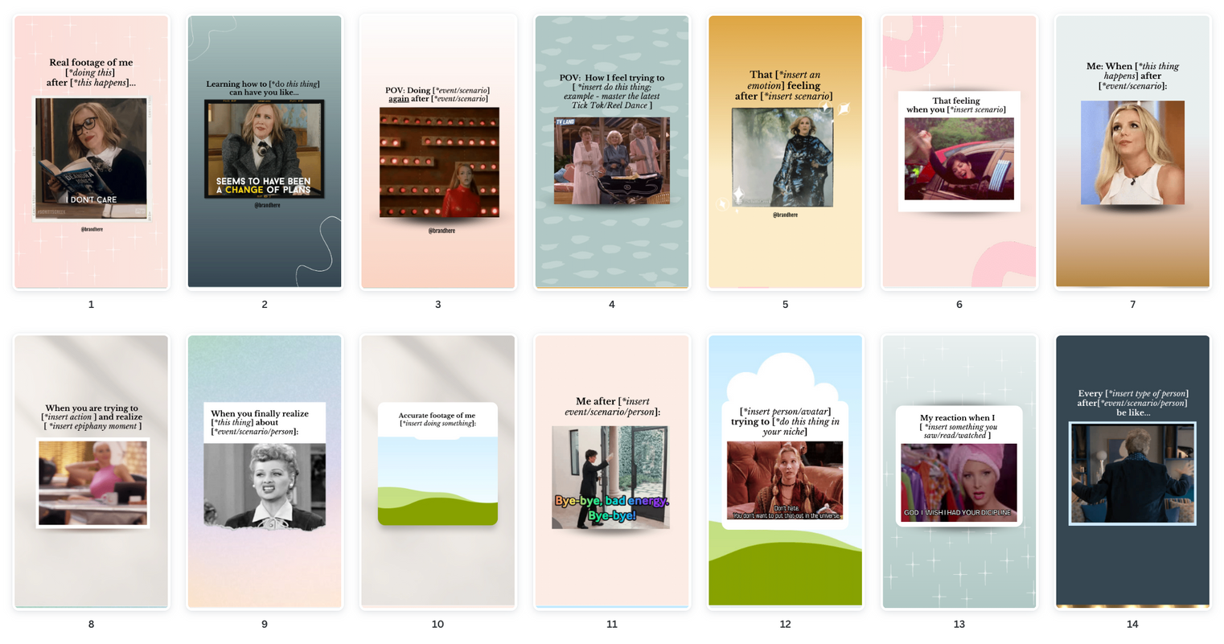Click the @brandhere handle on page 1
The height and width of the screenshot is (644, 1224).
click(92, 230)
